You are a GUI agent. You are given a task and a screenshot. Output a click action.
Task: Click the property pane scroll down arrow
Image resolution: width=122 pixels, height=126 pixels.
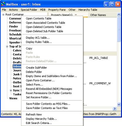coord(119,105)
